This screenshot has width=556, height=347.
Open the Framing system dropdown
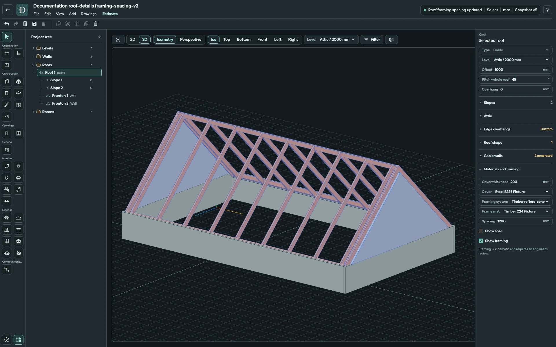click(515, 202)
